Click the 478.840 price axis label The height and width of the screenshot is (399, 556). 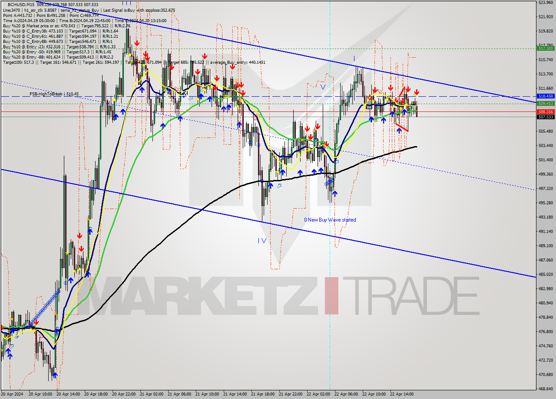click(545, 317)
